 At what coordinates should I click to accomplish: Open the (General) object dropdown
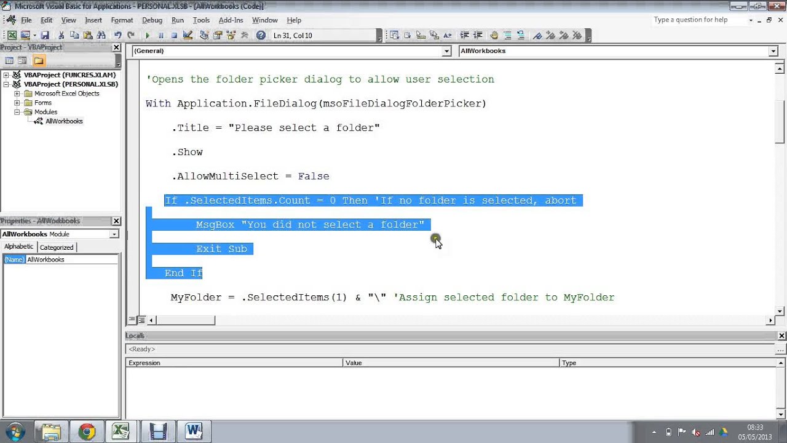447,51
